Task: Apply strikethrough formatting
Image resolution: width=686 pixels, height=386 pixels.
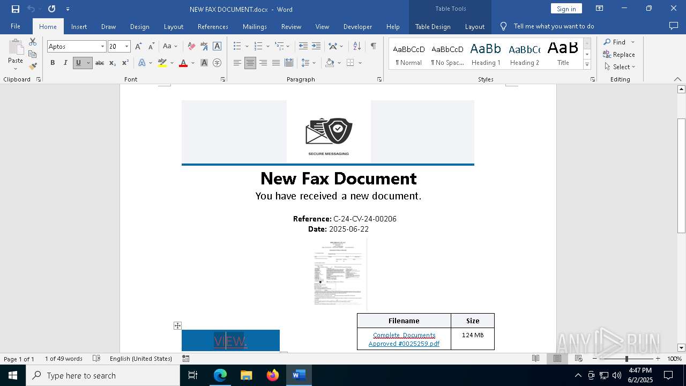Action: tap(100, 63)
